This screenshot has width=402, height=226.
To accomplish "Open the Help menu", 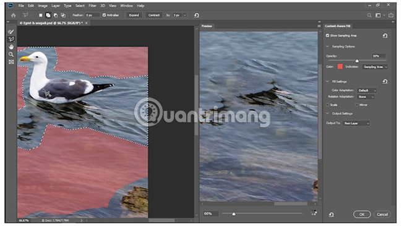I will 140,6.
